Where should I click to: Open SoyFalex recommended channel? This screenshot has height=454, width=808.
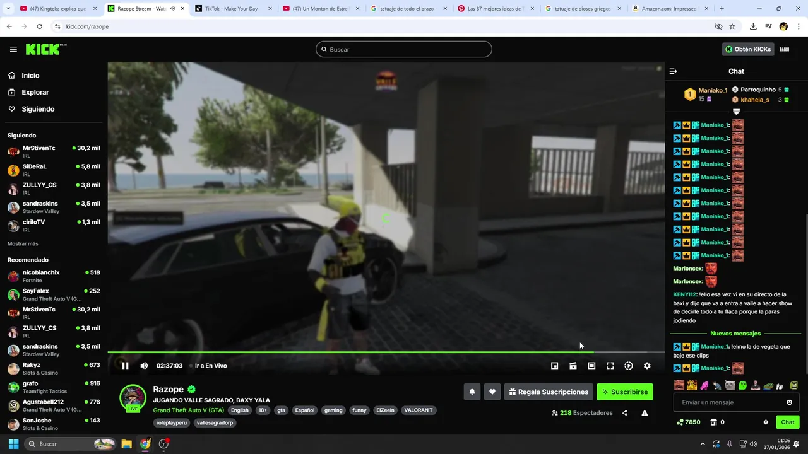point(54,294)
